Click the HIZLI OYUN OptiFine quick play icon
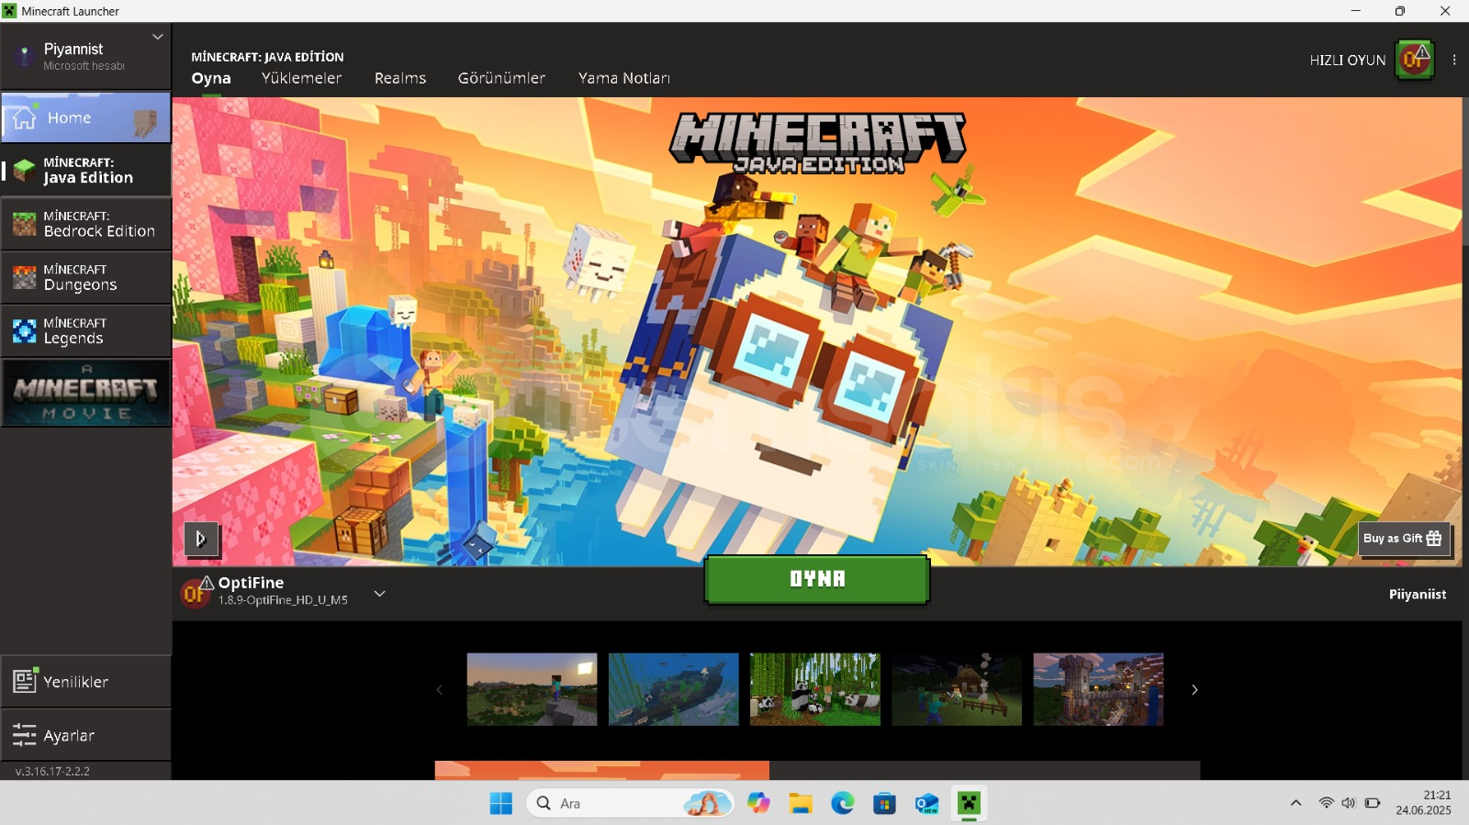1469x825 pixels. point(1414,60)
